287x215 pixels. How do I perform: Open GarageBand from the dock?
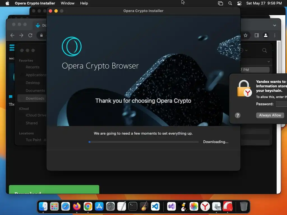pyautogui.click(x=144, y=206)
